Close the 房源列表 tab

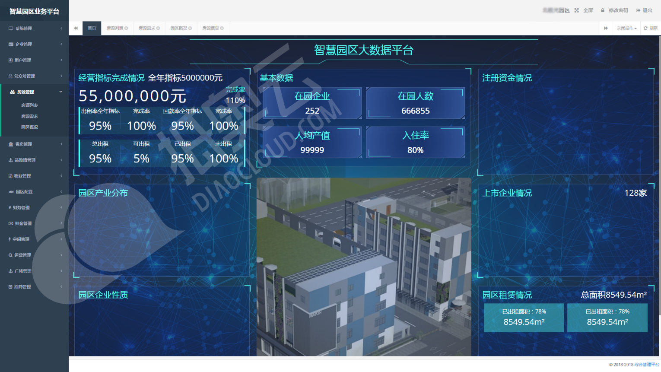pos(126,29)
